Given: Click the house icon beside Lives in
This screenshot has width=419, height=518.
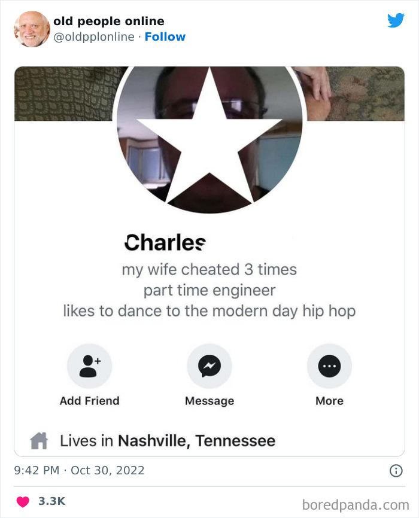Looking at the screenshot, I should click(x=39, y=441).
